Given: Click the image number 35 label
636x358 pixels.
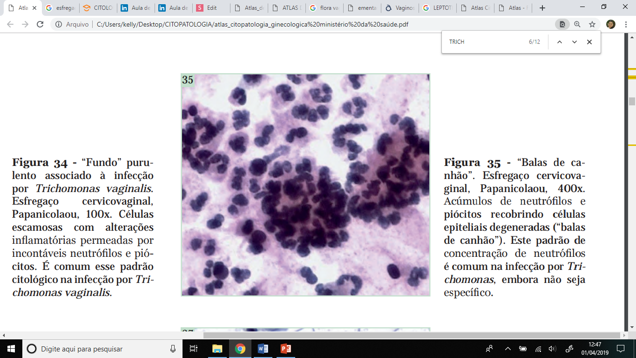Looking at the screenshot, I should [188, 80].
